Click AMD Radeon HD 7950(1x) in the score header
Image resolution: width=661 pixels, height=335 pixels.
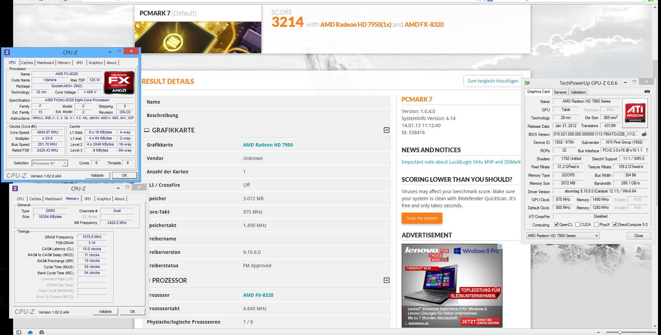(356, 24)
